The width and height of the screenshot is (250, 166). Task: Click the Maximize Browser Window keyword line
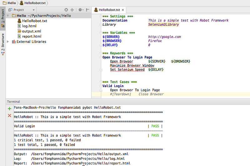(x=132, y=65)
